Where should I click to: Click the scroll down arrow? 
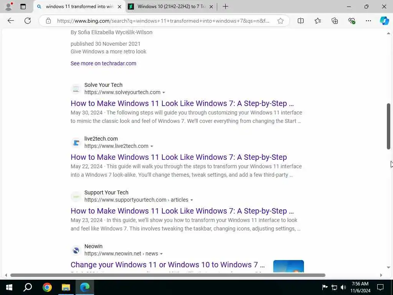(388, 267)
